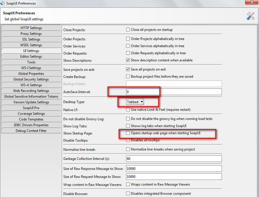Viewport: 259px width, 197px height.
Task: Open the HTTP Settings tab
Action: coord(31,28)
